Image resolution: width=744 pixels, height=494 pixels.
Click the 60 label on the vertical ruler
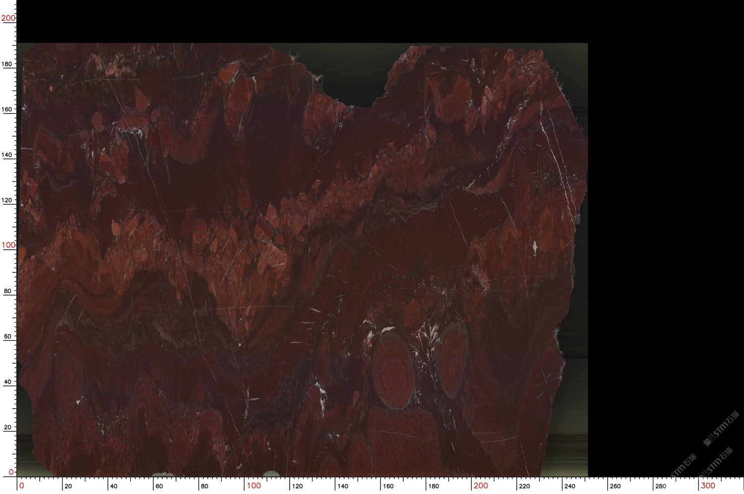click(x=7, y=336)
